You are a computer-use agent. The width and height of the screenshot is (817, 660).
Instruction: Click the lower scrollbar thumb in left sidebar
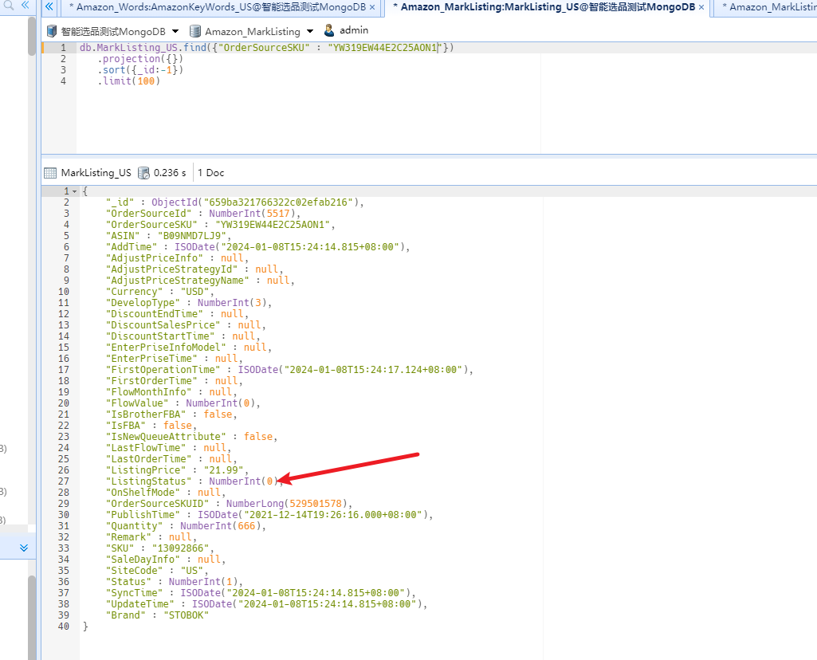[33, 617]
